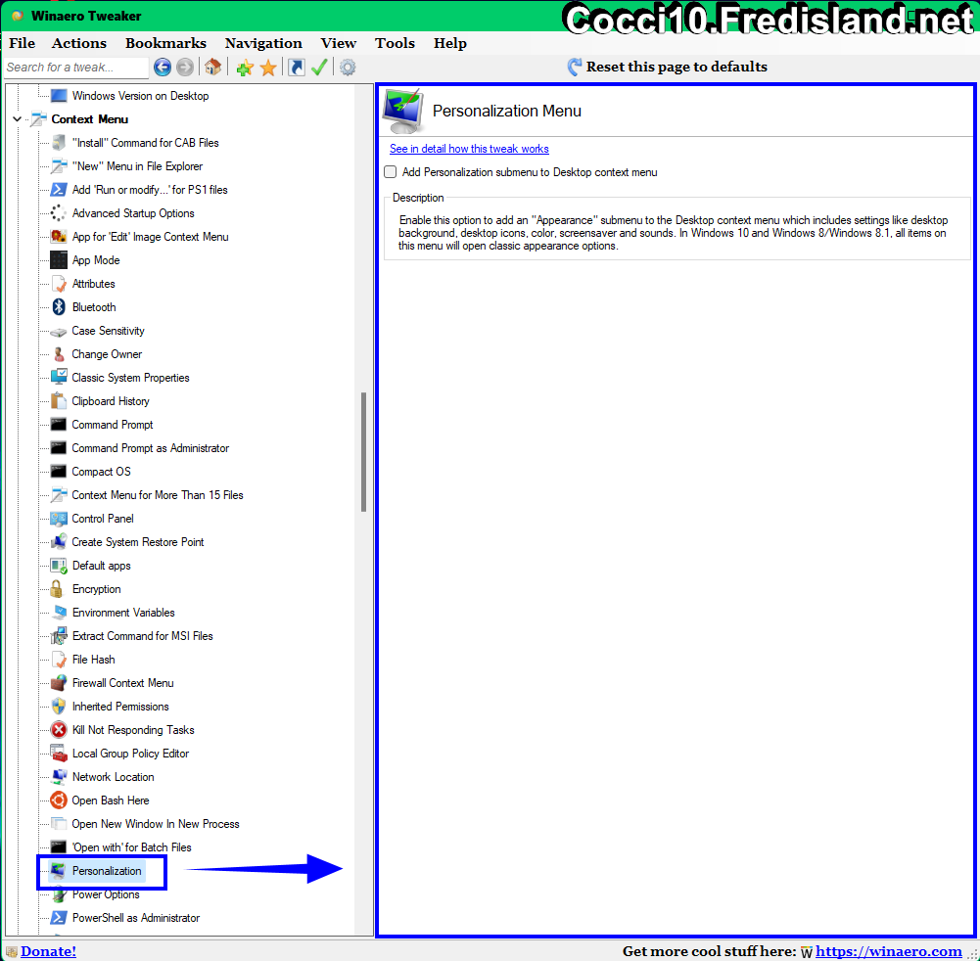The image size is (980, 961).
Task: Select the Personalization tree item
Action: tap(107, 870)
